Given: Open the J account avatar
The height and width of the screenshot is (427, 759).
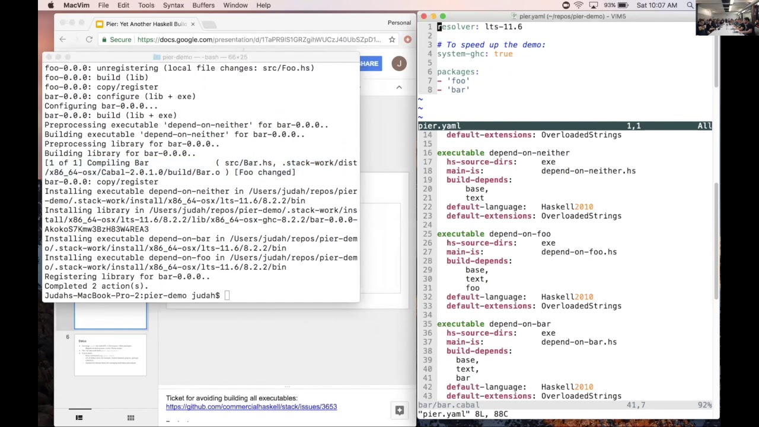Looking at the screenshot, I should 399,63.
